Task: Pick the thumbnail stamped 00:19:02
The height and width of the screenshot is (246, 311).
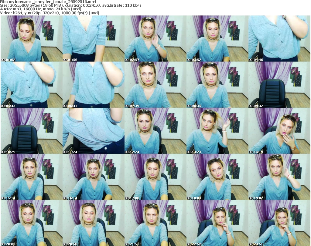Action: coord(279,177)
